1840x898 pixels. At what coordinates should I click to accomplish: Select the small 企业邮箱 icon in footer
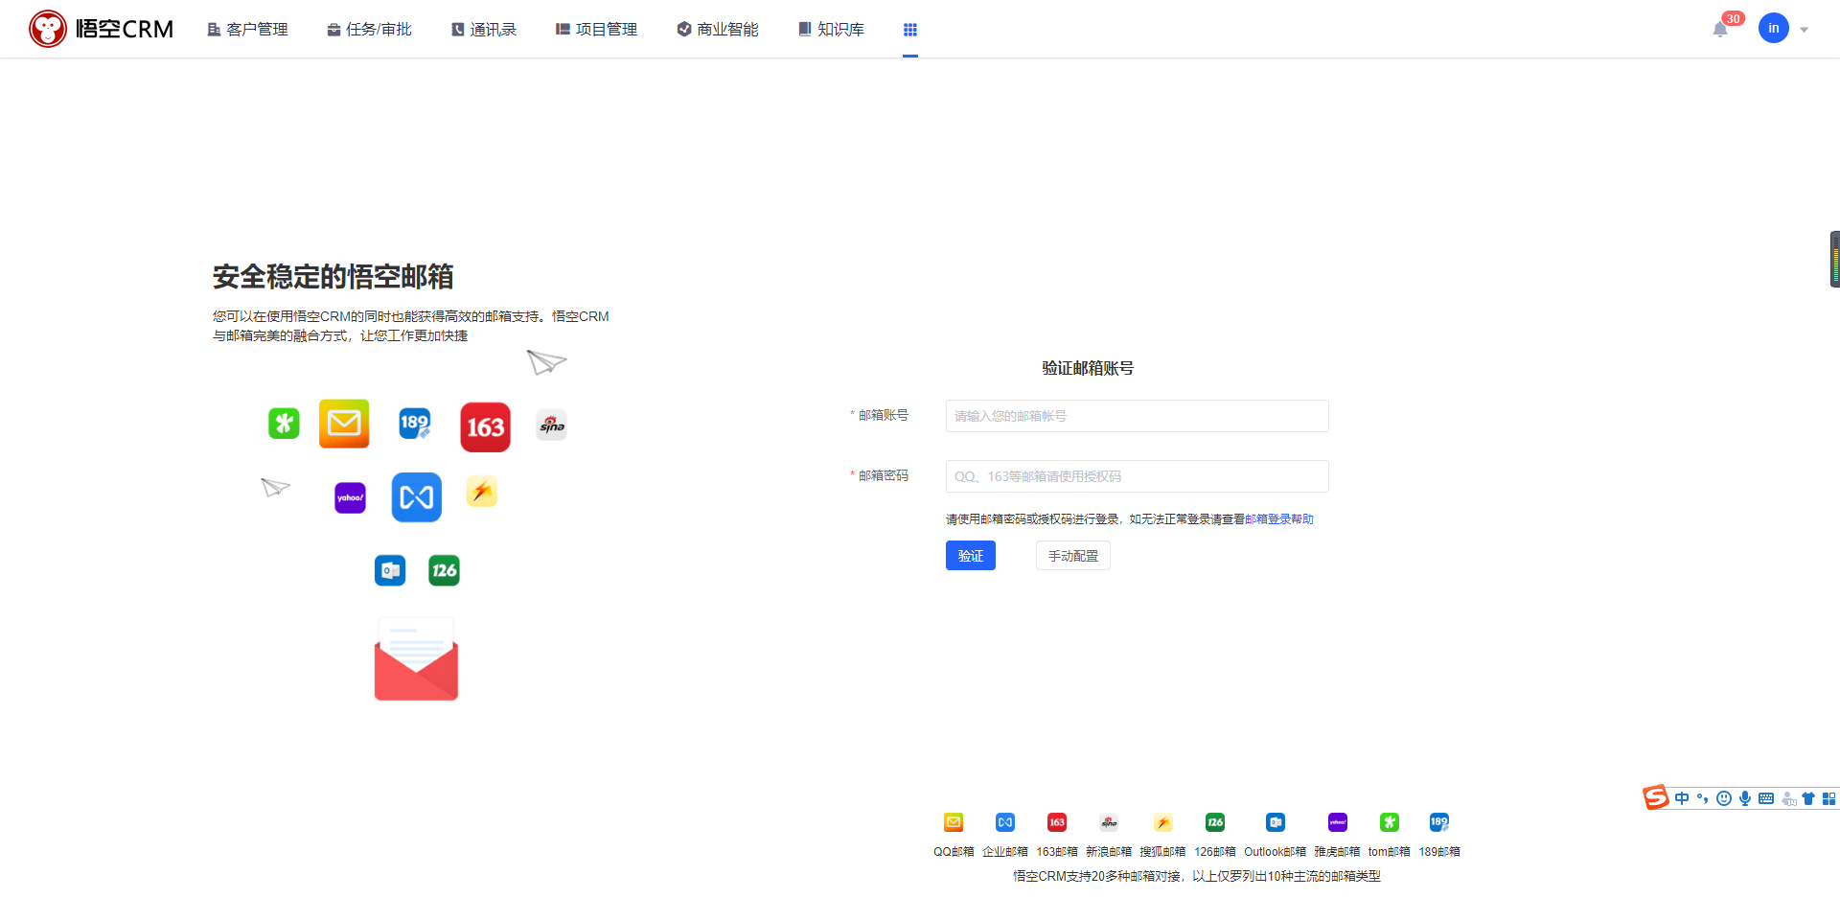point(1005,822)
